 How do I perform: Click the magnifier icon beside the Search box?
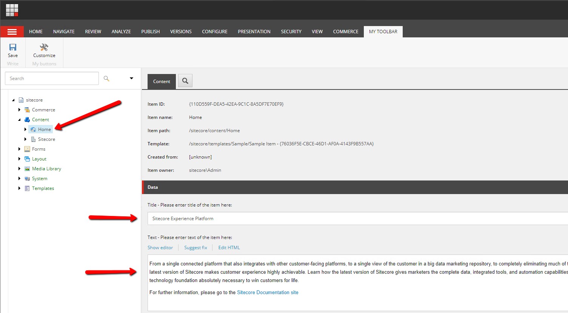coord(106,79)
